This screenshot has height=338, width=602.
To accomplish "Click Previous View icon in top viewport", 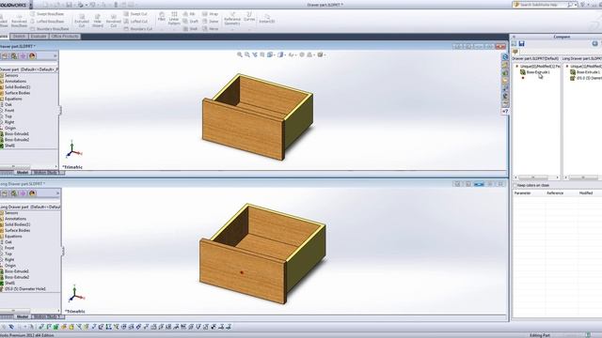I will (x=255, y=54).
